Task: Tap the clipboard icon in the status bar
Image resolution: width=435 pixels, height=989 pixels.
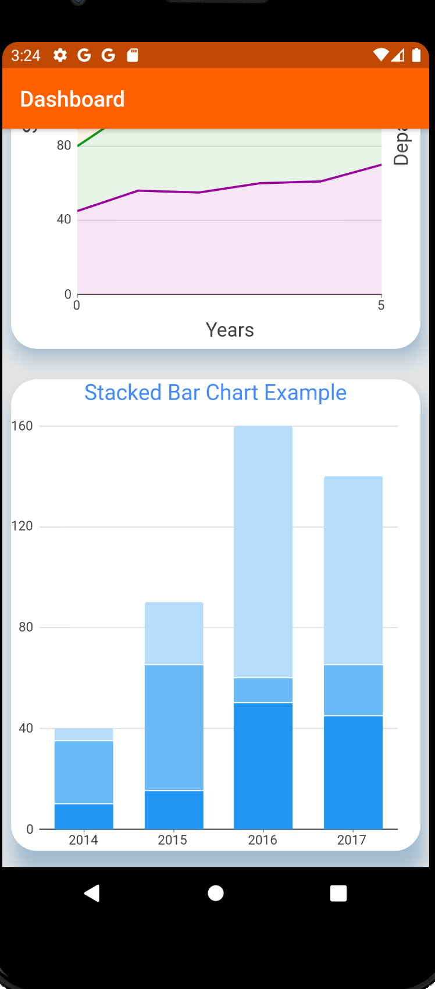Action: click(x=133, y=55)
